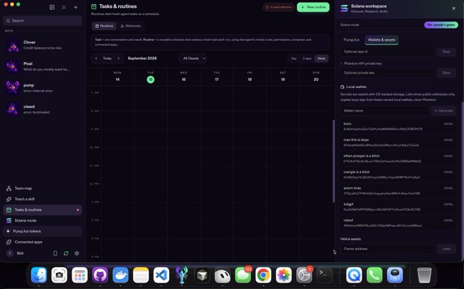Go to next week with right chevron

118,59
